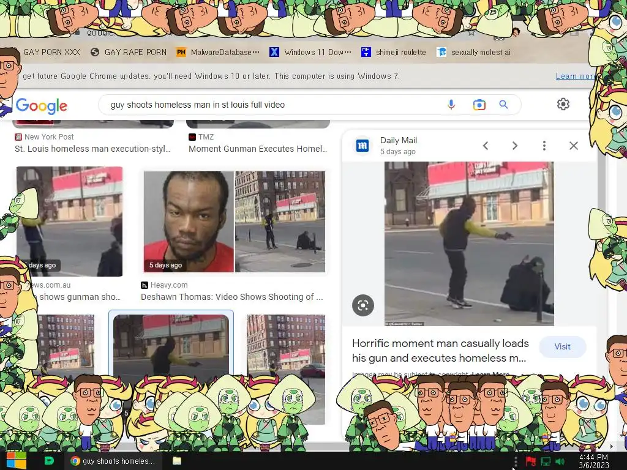Click the large Daily Mail preview image
The width and height of the screenshot is (627, 470).
pos(469,244)
